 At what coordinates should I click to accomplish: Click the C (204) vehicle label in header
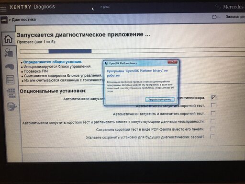click(x=105, y=7)
